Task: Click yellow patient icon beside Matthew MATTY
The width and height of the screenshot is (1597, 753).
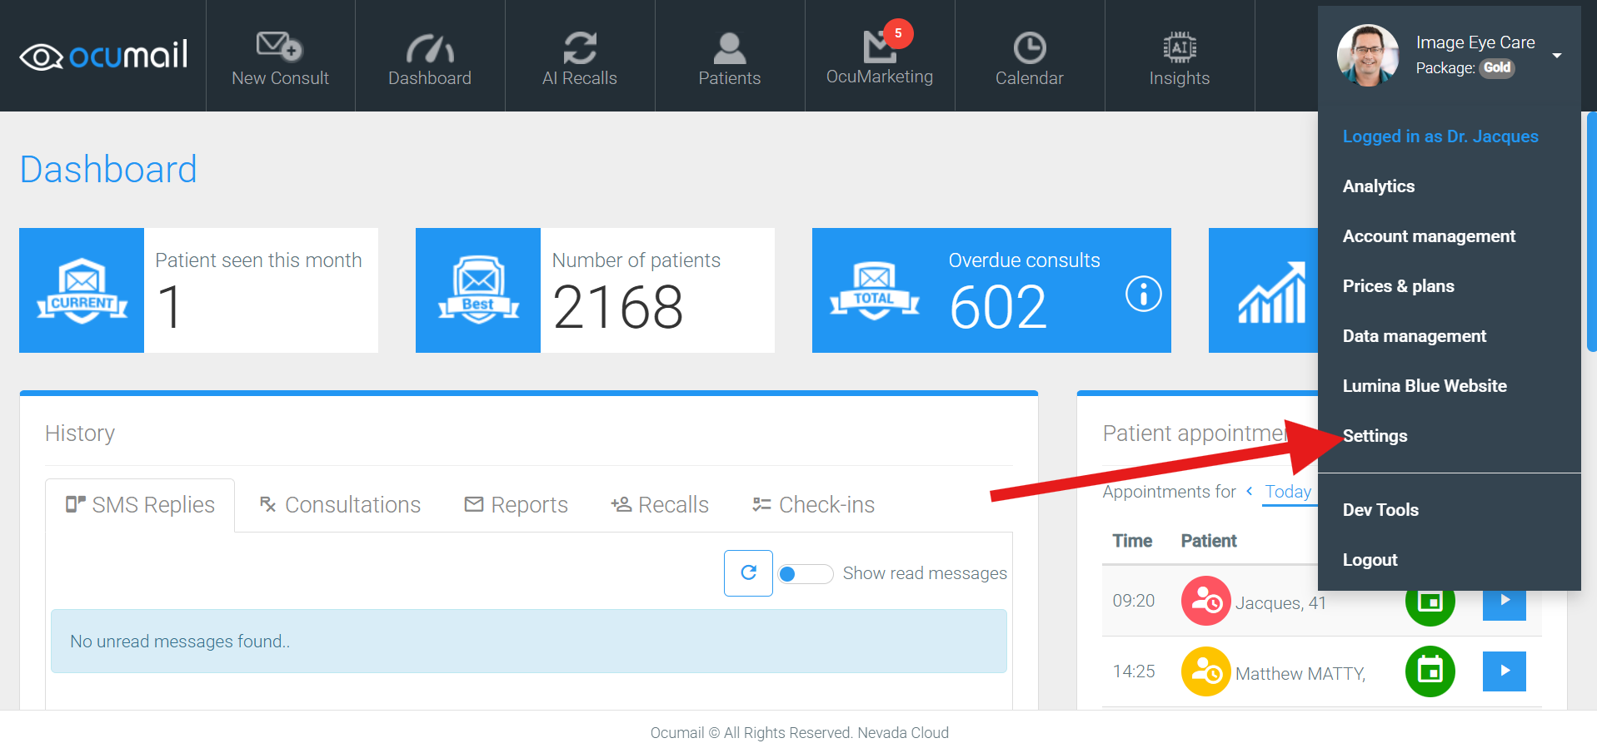Action: point(1205,671)
